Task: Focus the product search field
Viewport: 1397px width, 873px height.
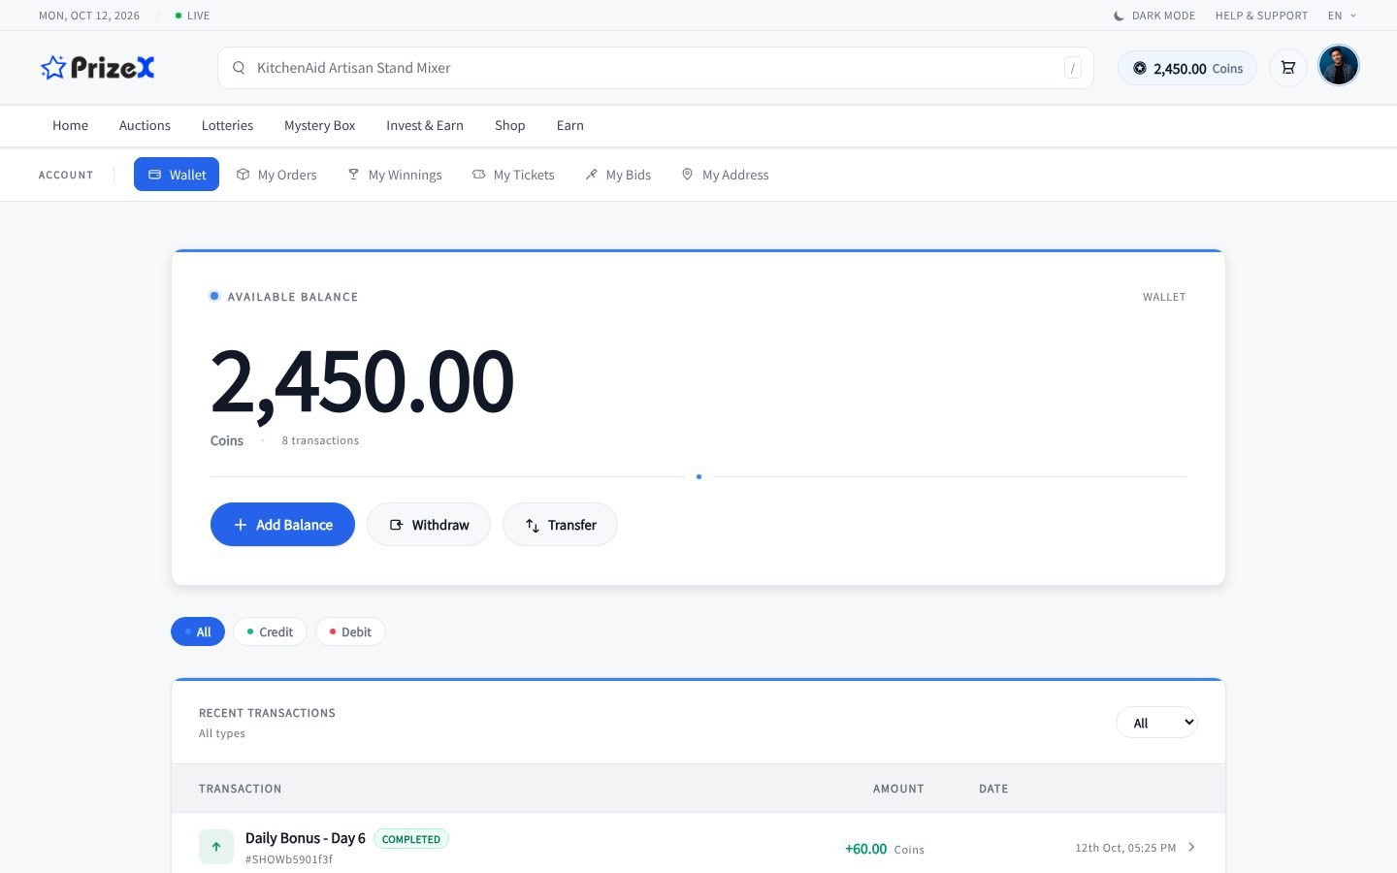Action: [656, 68]
